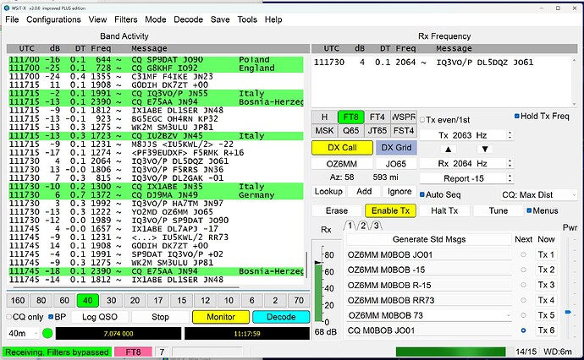The image size is (584, 360).
Task: Click the down arrow frequency shift button
Action: pos(485,149)
